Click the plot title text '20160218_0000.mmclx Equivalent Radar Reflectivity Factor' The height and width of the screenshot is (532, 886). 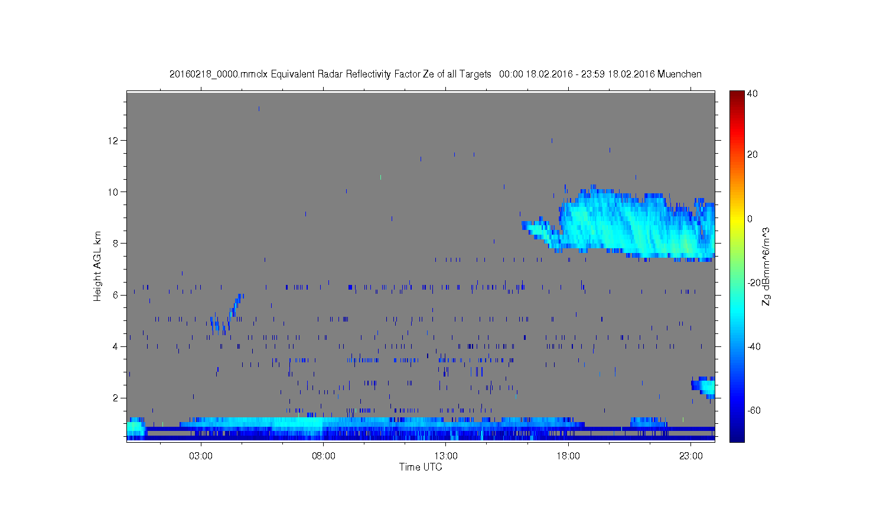(295, 74)
